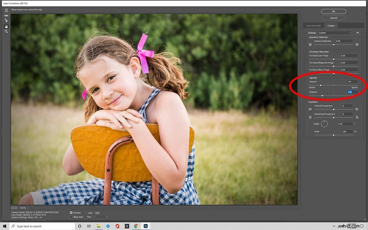Screen dimensions: 368x230
Task: Click the grid Color swatch
Action: tap(97, 213)
